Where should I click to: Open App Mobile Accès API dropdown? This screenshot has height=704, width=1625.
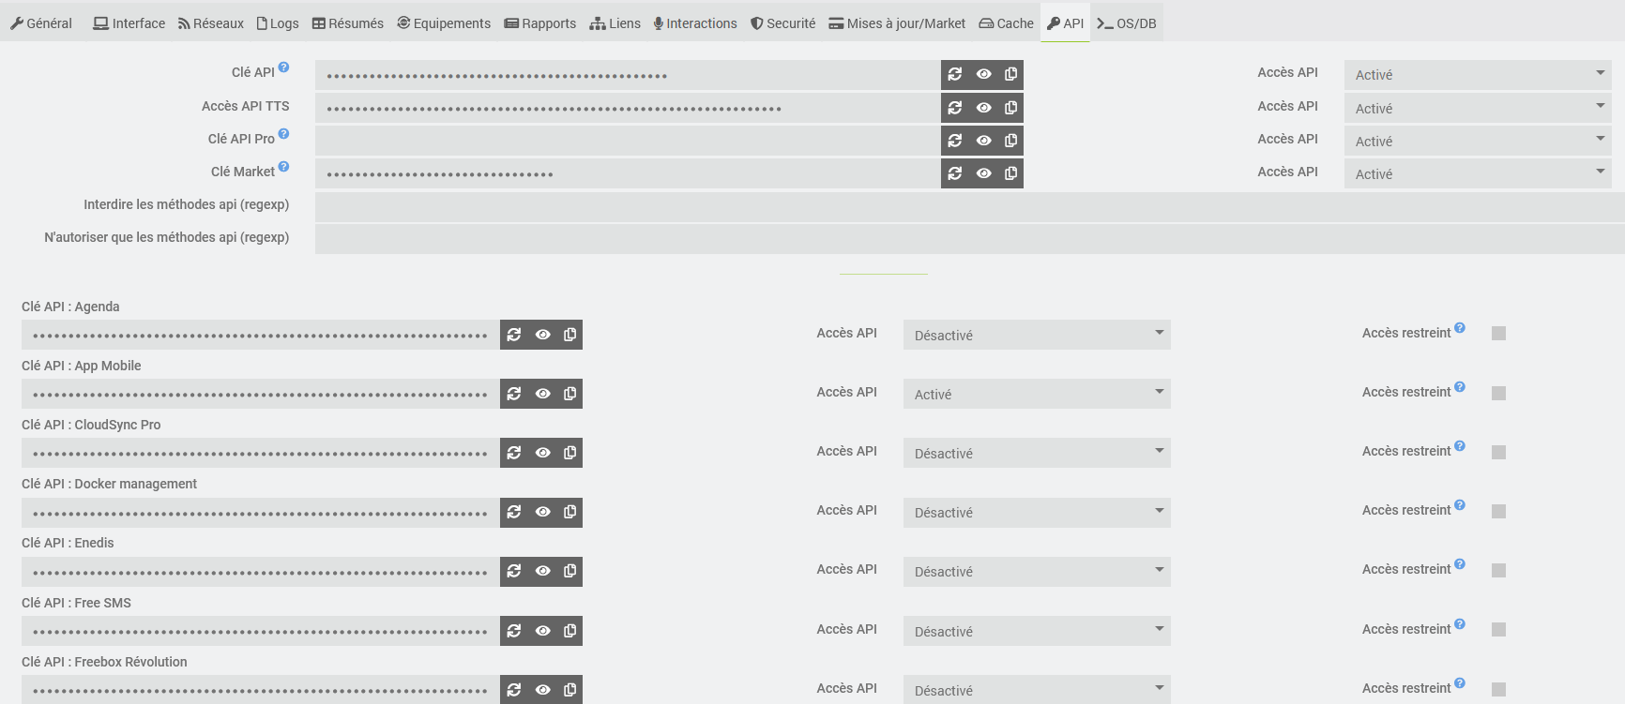tap(1037, 394)
